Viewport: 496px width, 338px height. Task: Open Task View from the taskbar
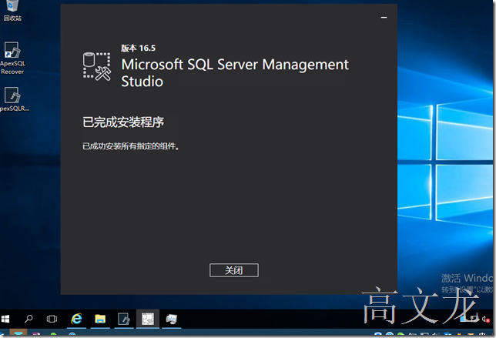(52, 319)
